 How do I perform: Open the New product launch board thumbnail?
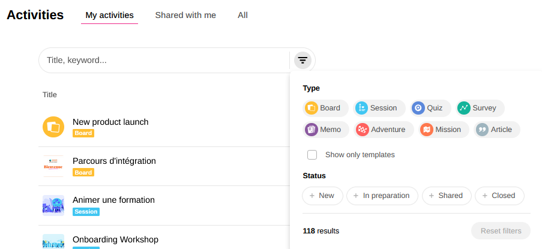pyautogui.click(x=53, y=127)
